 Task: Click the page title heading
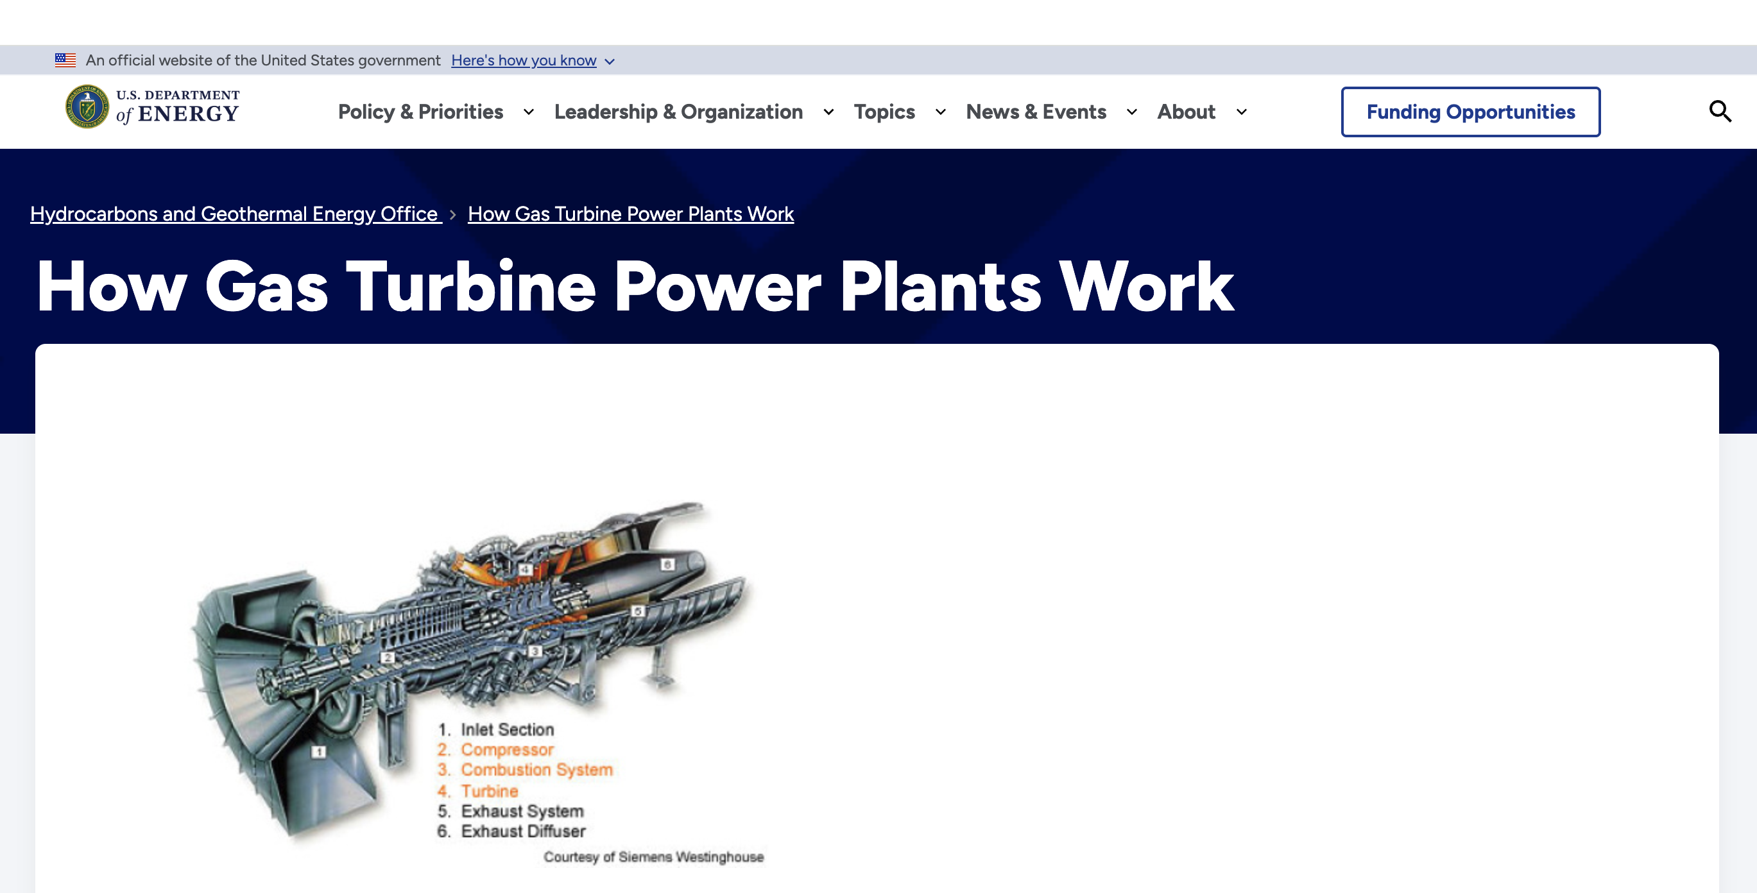click(x=635, y=286)
